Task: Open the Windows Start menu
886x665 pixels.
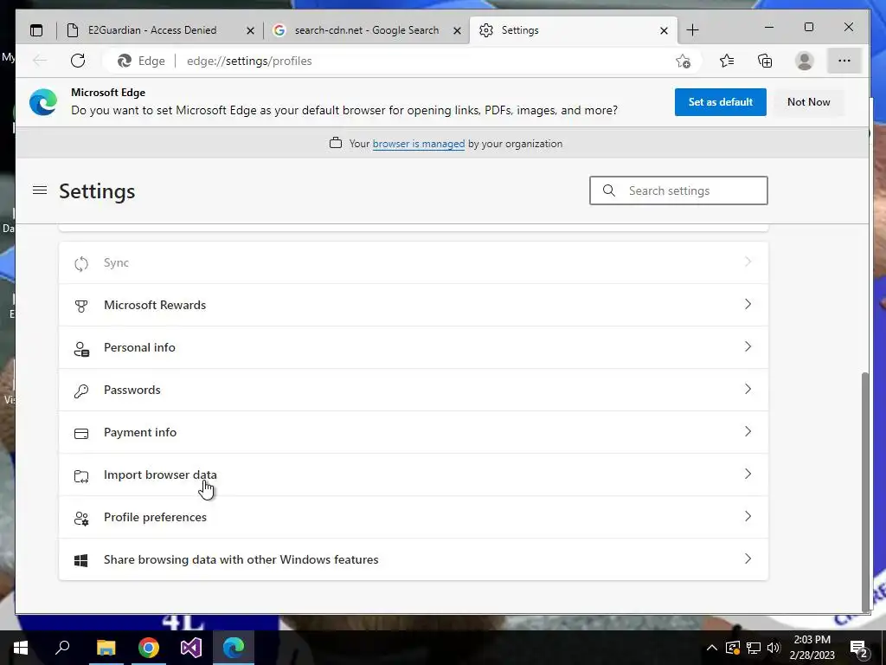Action: 21,647
